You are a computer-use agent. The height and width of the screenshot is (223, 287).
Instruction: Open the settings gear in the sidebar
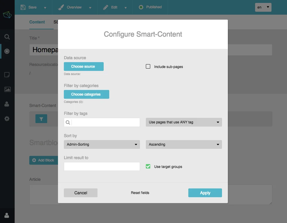pyautogui.click(x=7, y=119)
